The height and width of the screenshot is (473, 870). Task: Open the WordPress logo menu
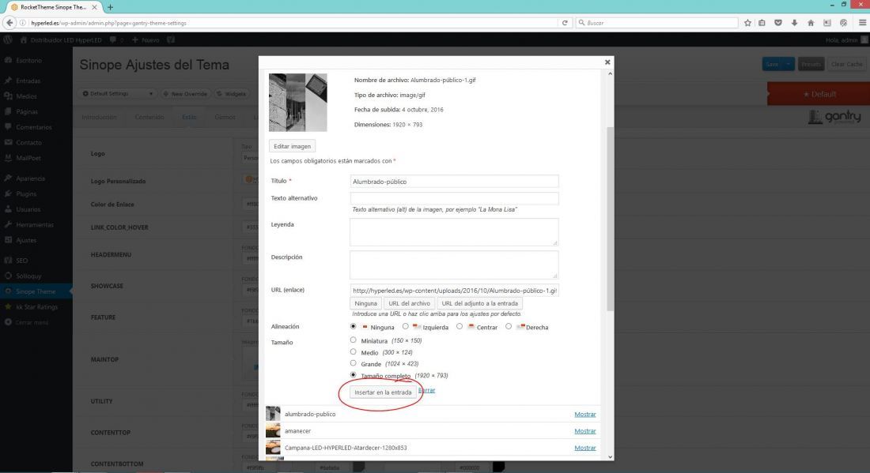(8, 40)
